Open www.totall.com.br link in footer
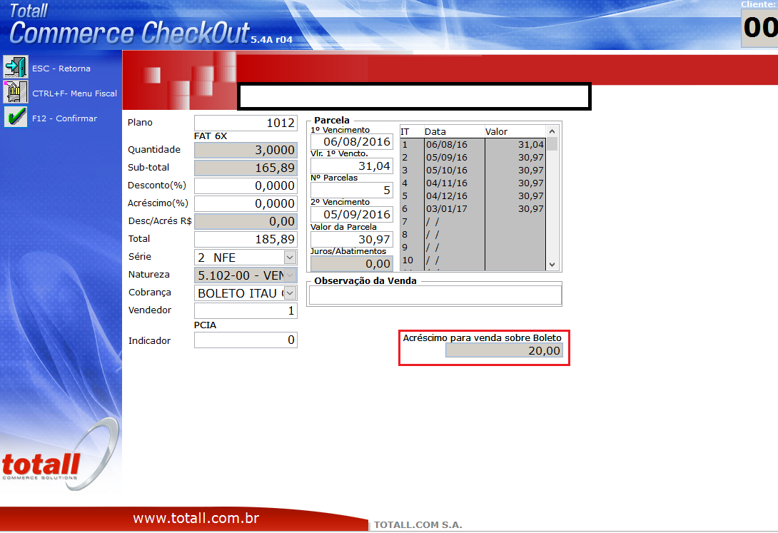This screenshot has width=778, height=533. click(x=196, y=519)
